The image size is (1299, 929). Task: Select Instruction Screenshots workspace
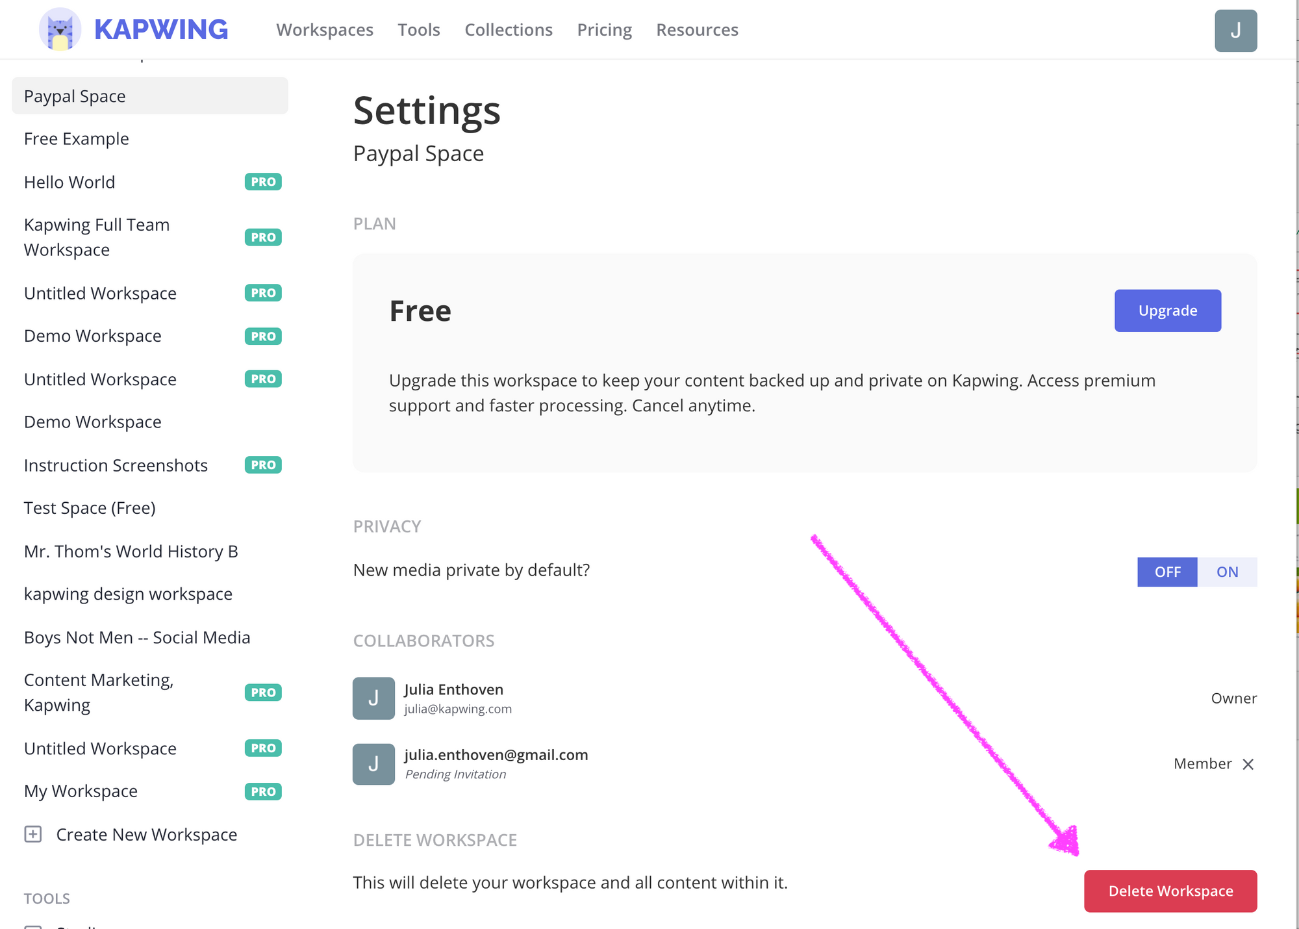116,465
